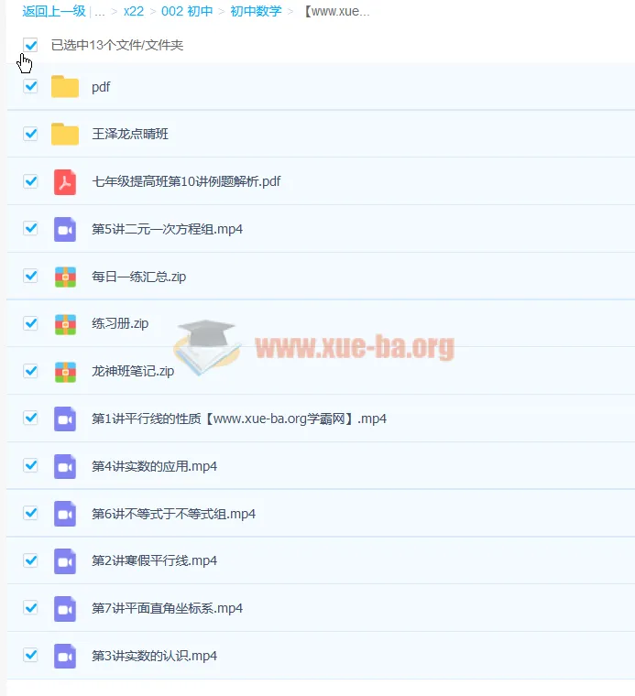Open the 002 初中 breadcrumb folder
The width and height of the screenshot is (635, 696).
pyautogui.click(x=187, y=12)
